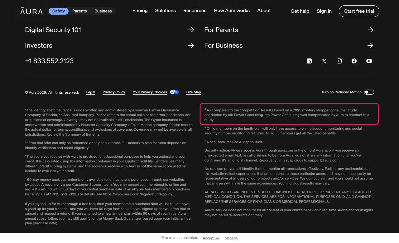Image resolution: width=399 pixels, height=243 pixels.
Task: Open the Pricing menu item
Action: coord(140,11)
